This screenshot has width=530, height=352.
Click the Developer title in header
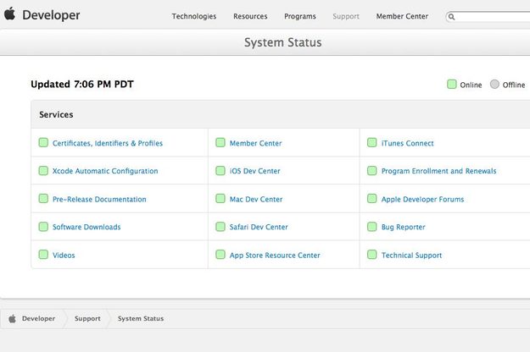[51, 15]
